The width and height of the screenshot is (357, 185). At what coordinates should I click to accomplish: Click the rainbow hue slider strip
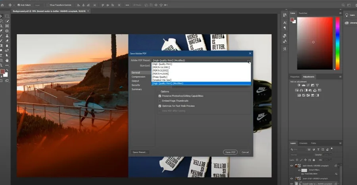click(338, 43)
